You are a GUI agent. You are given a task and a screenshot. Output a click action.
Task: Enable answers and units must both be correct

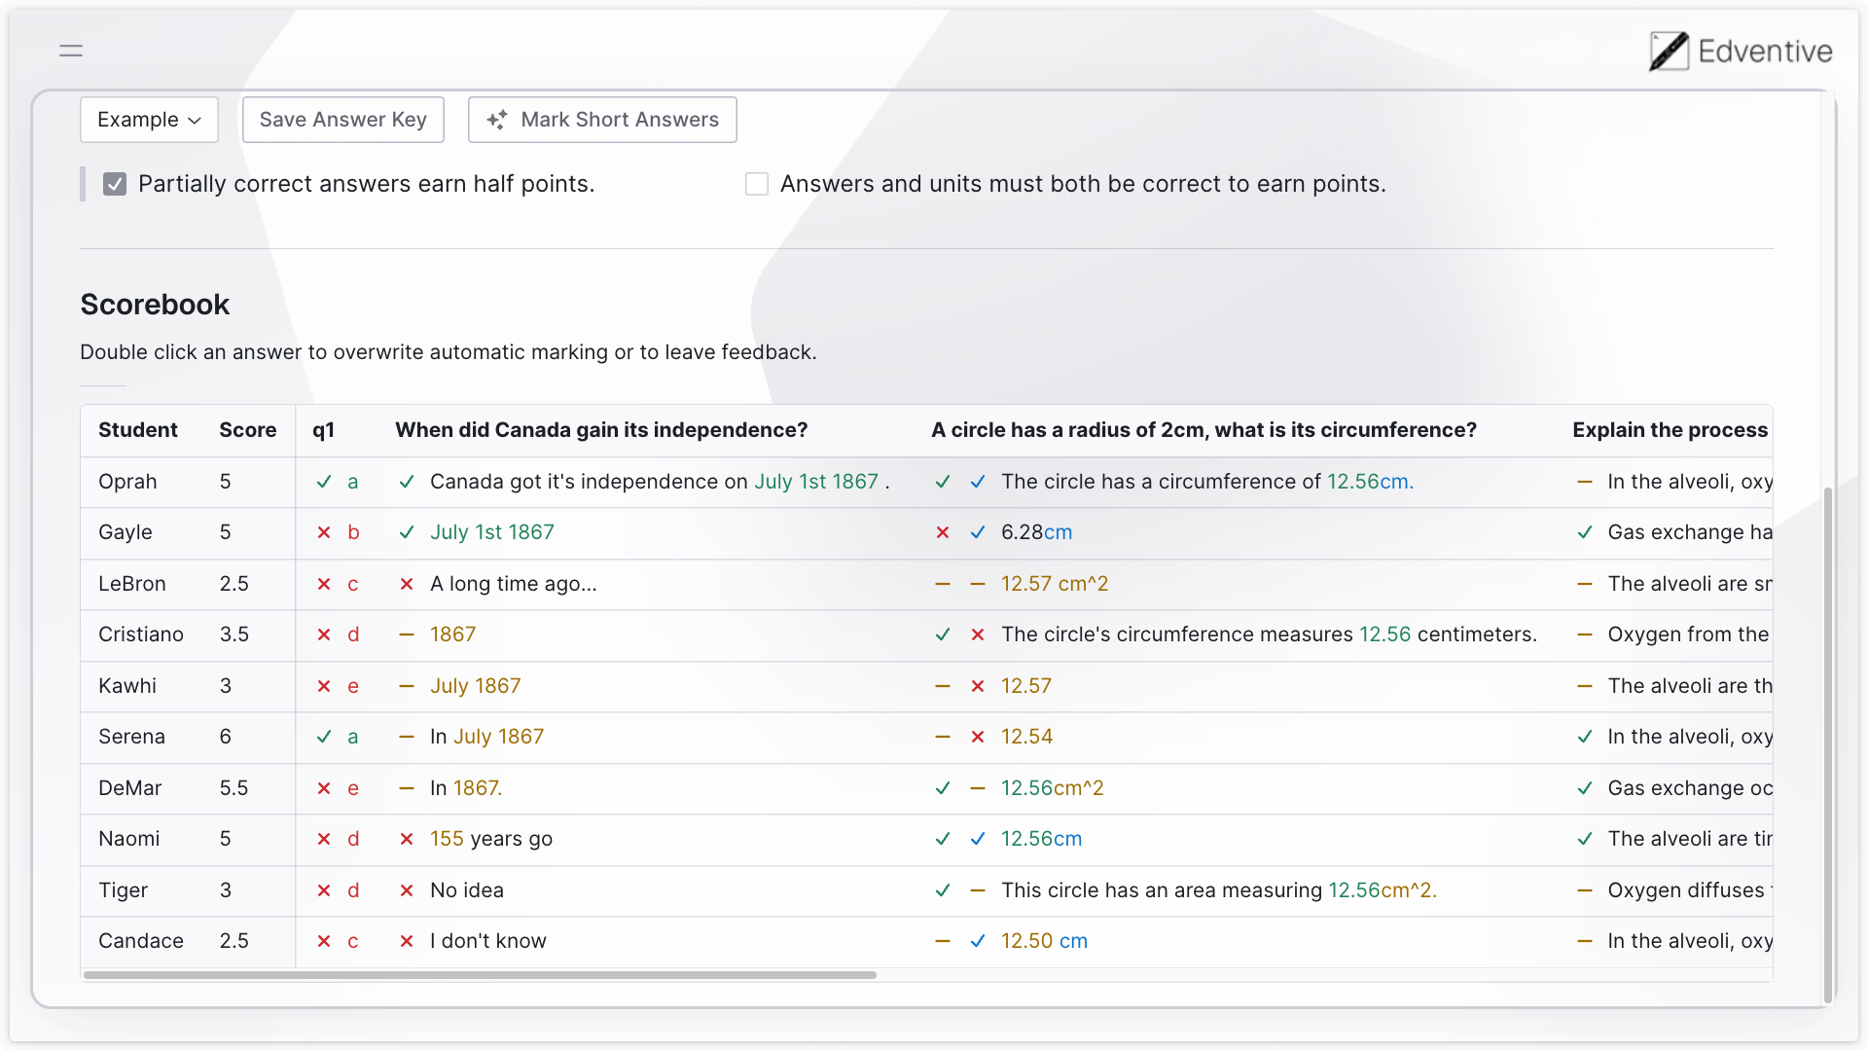click(x=757, y=184)
